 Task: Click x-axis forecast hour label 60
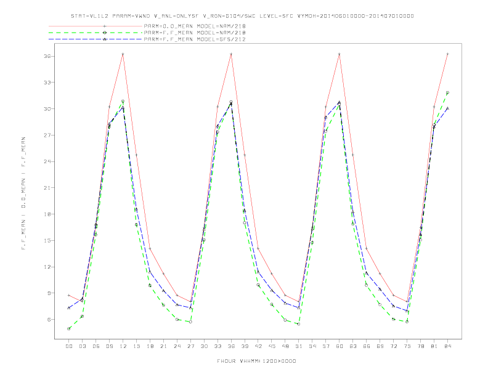point(340,346)
